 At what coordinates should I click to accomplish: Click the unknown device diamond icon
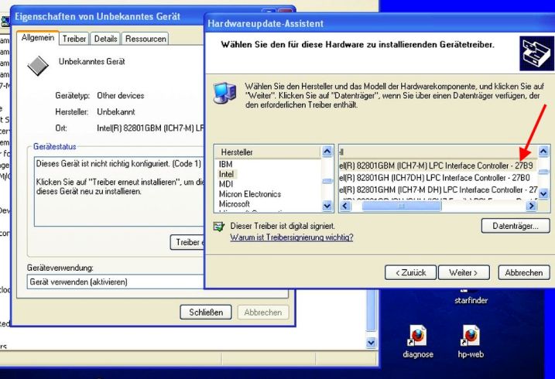pyautogui.click(x=38, y=66)
